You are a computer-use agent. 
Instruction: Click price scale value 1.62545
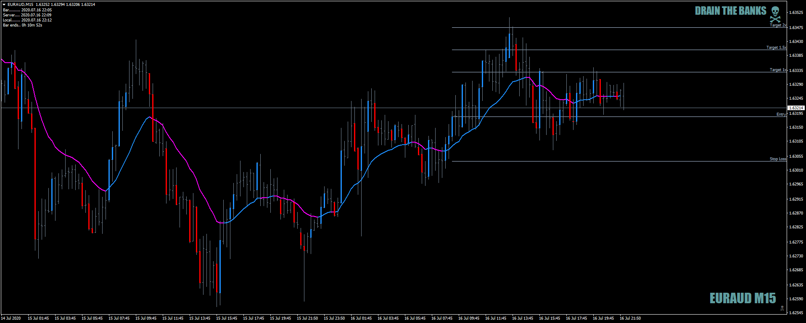click(x=796, y=313)
